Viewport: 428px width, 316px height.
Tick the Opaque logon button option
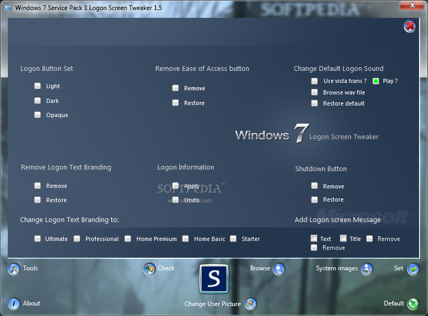[37, 115]
